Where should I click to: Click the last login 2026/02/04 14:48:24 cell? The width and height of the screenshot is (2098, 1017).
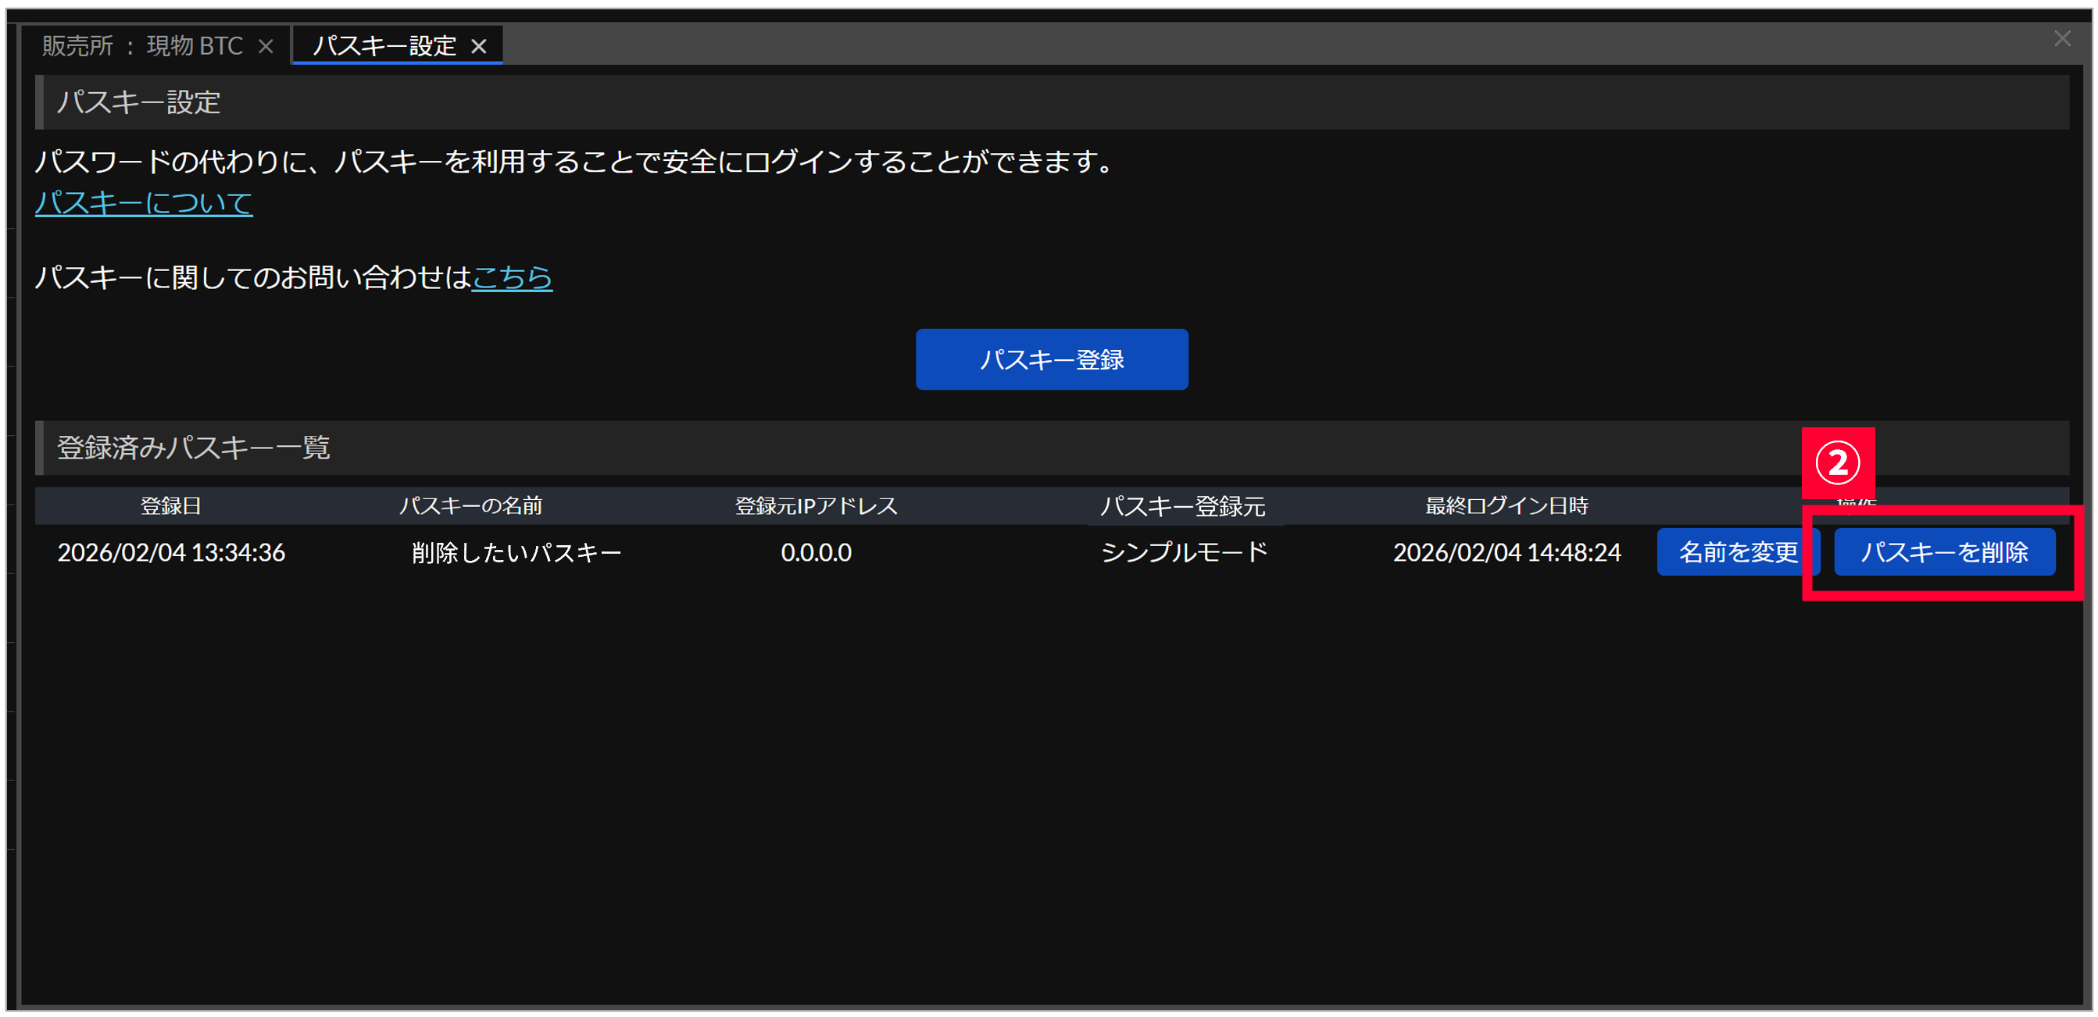point(1506,553)
